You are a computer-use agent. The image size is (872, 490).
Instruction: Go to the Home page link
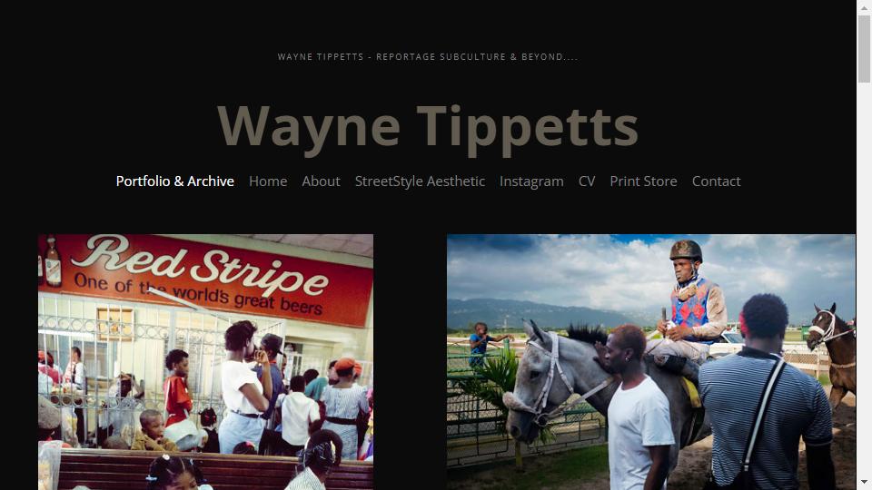pos(268,181)
